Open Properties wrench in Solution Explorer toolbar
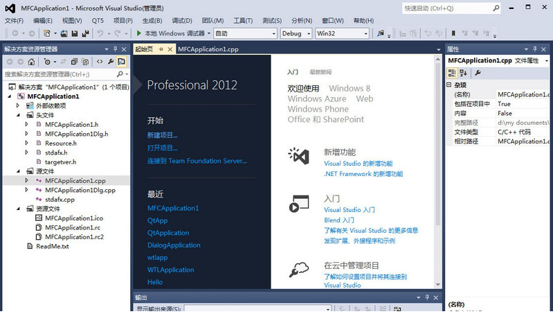 click(111, 62)
